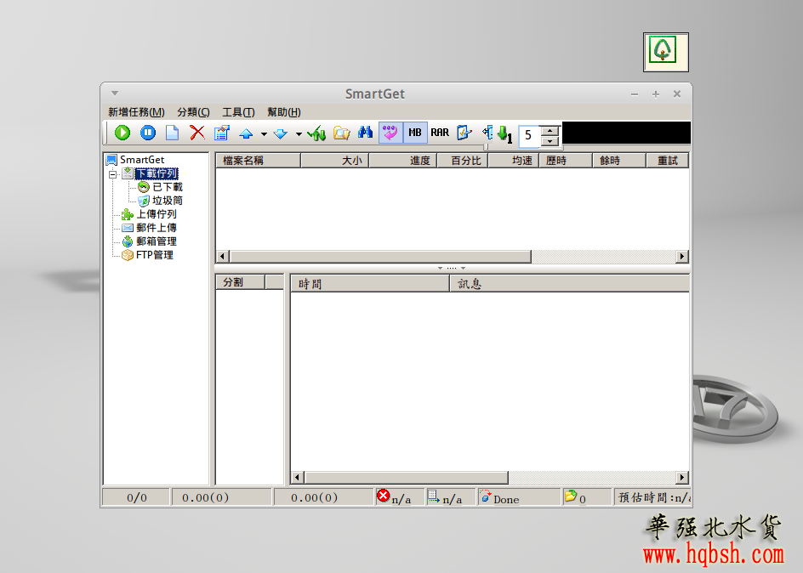Toggle the MB units button

[x=415, y=133]
